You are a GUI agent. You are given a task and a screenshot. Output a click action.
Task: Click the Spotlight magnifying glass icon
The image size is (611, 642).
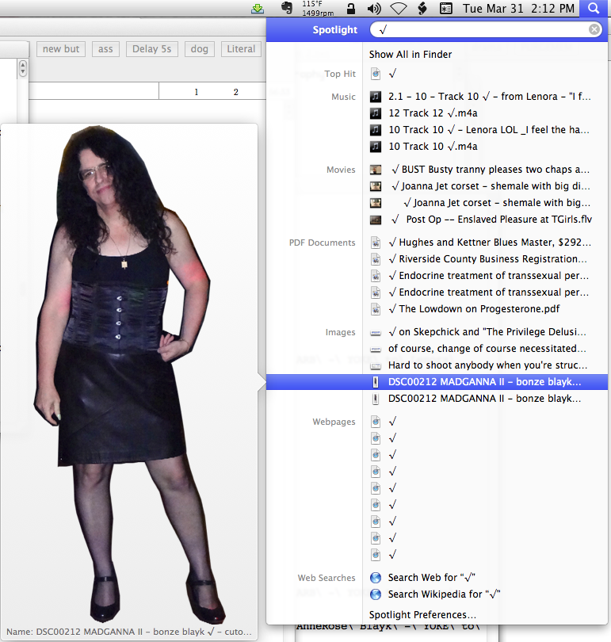(x=593, y=9)
